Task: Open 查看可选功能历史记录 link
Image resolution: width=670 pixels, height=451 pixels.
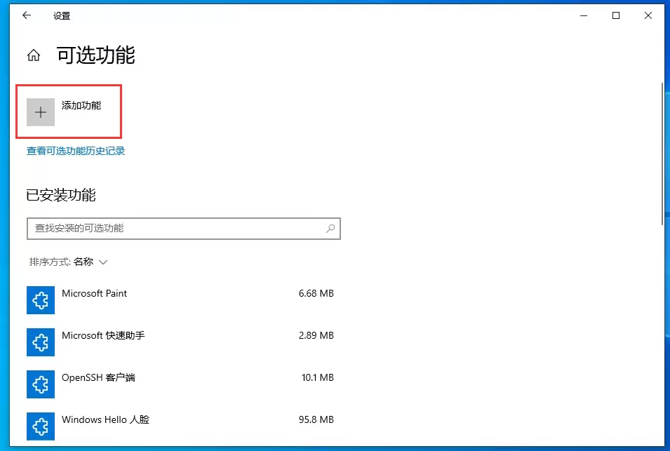Action: pyautogui.click(x=75, y=150)
